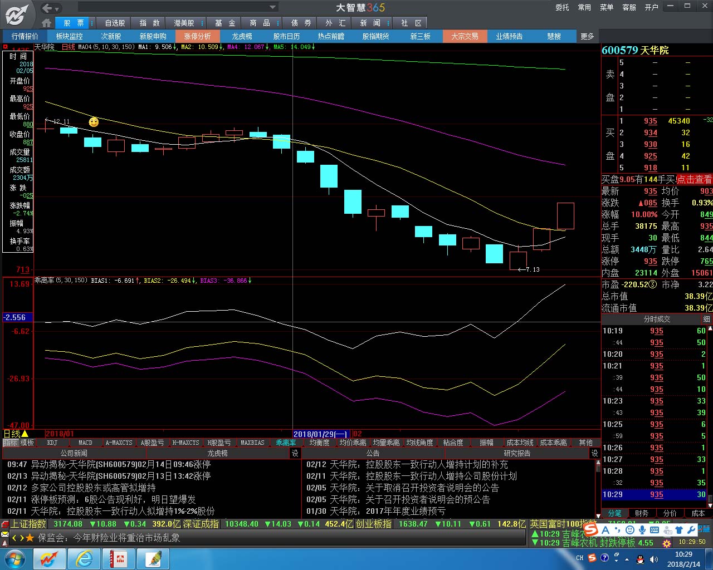Select the MACD indicator tab
The height and width of the screenshot is (570, 713).
pyautogui.click(x=86, y=443)
